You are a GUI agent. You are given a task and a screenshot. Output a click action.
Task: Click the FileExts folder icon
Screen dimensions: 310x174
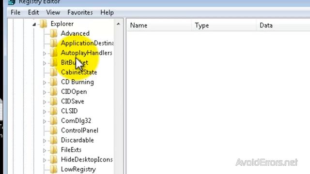(x=54, y=150)
